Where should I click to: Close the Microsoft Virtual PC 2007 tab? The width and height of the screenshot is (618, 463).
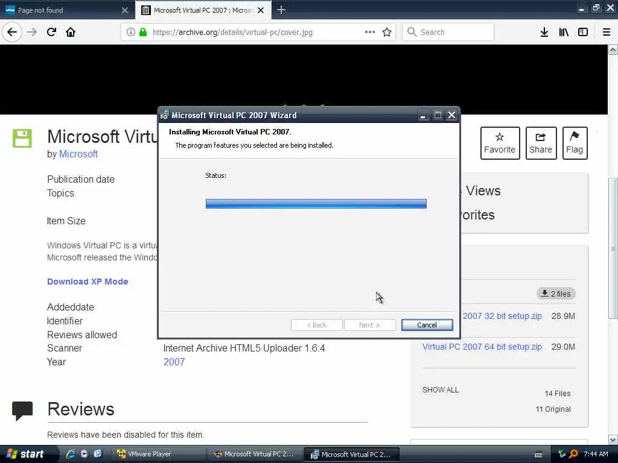pyautogui.click(x=261, y=10)
